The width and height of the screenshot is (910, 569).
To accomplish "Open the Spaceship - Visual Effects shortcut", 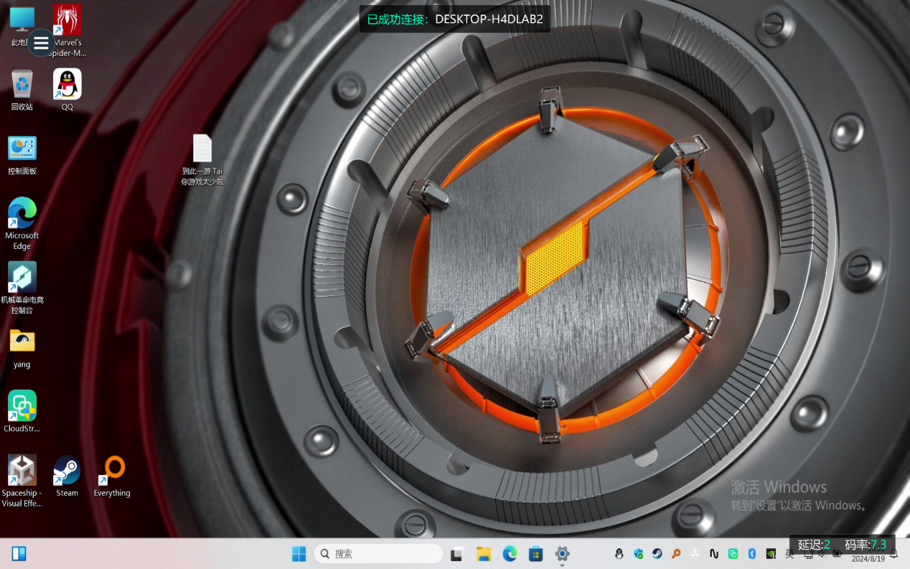I will [22, 481].
